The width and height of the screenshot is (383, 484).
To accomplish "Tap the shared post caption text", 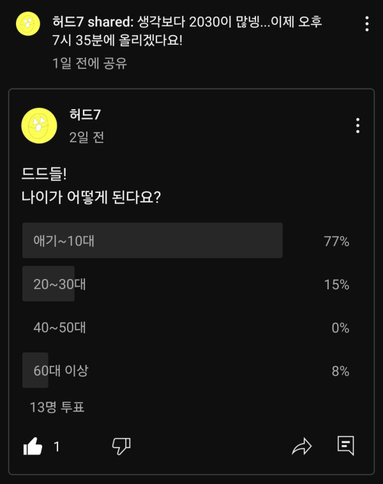I will point(187,31).
